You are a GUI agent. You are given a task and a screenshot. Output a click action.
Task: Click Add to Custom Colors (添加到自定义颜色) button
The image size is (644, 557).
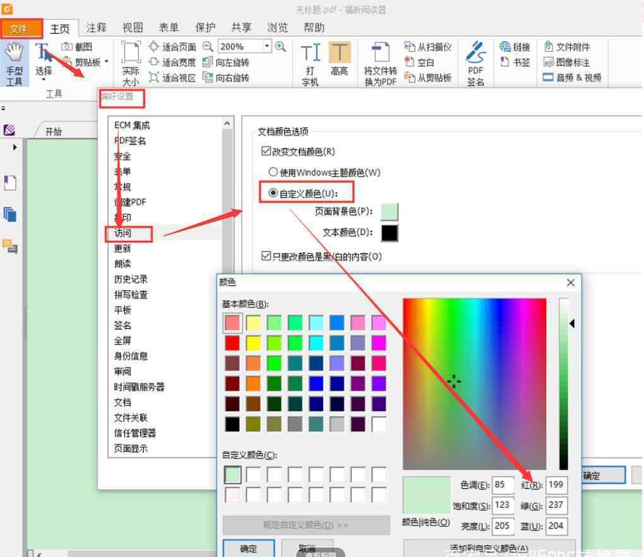click(x=489, y=548)
